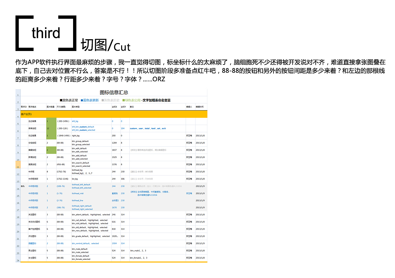Click the 文字加粗表命名变量 legend text
395x278 pixels.
coord(156,100)
